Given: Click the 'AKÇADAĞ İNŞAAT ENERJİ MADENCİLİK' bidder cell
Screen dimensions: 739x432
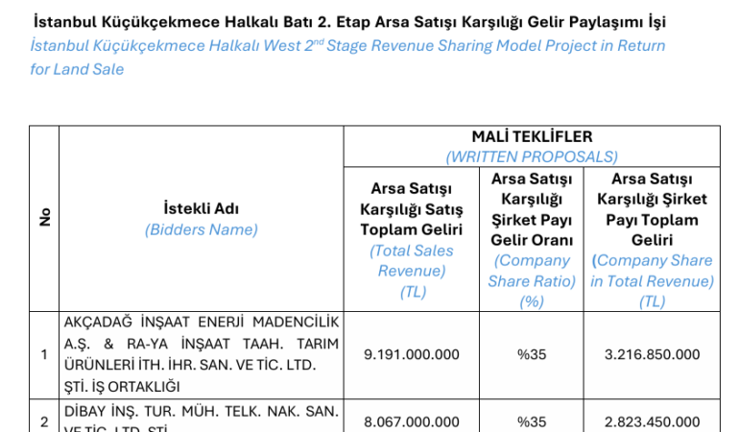Looking at the screenshot, I should pyautogui.click(x=202, y=354).
